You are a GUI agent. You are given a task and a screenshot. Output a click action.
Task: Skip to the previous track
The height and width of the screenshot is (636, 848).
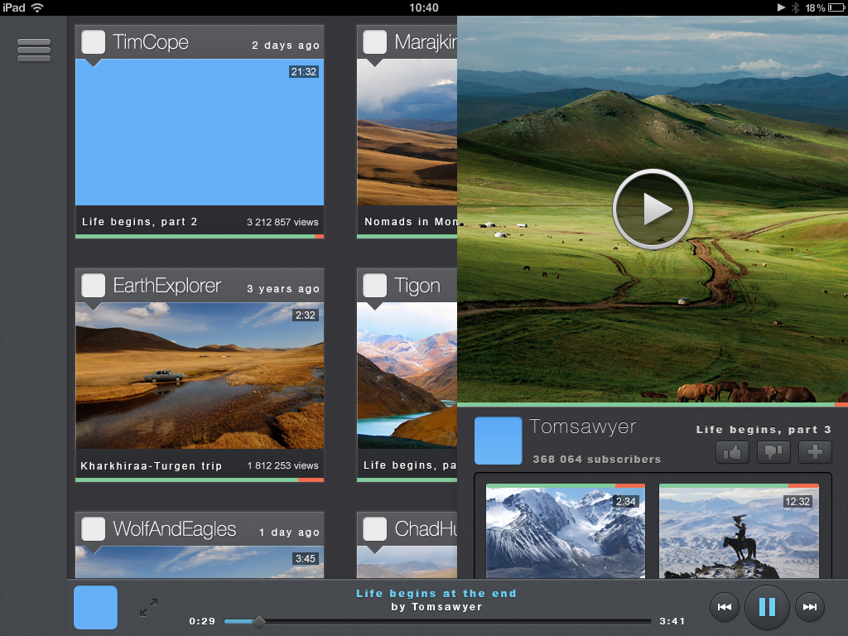(725, 607)
